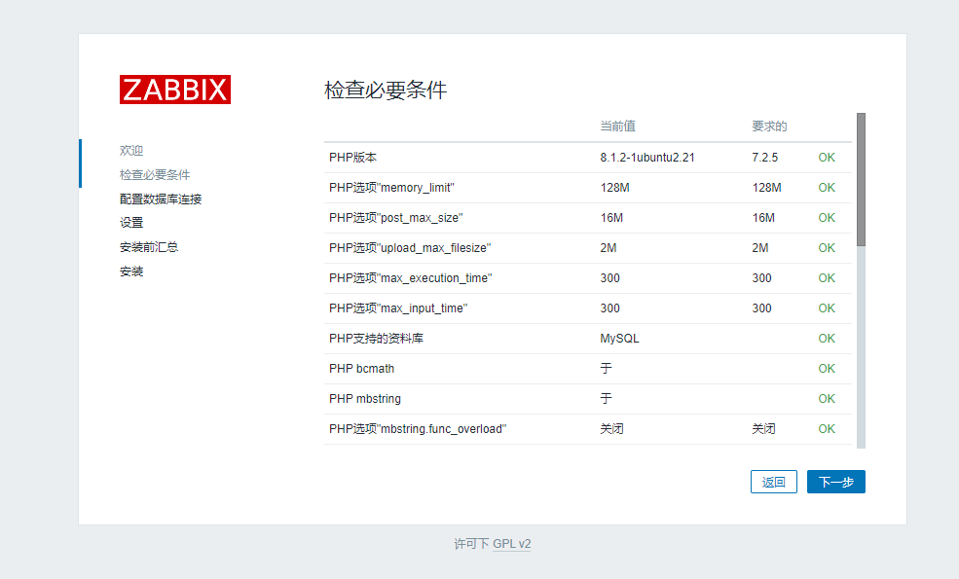This screenshot has width=959, height=579.
Task: Open the 配置数据库连接 step
Action: tap(160, 199)
